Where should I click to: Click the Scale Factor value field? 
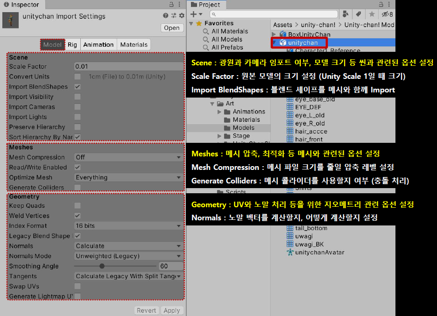pos(129,66)
